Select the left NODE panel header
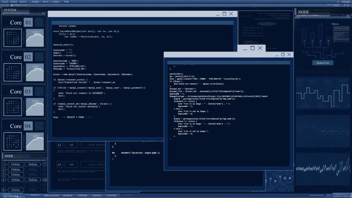Screen dimensions: 352x198 24,156
